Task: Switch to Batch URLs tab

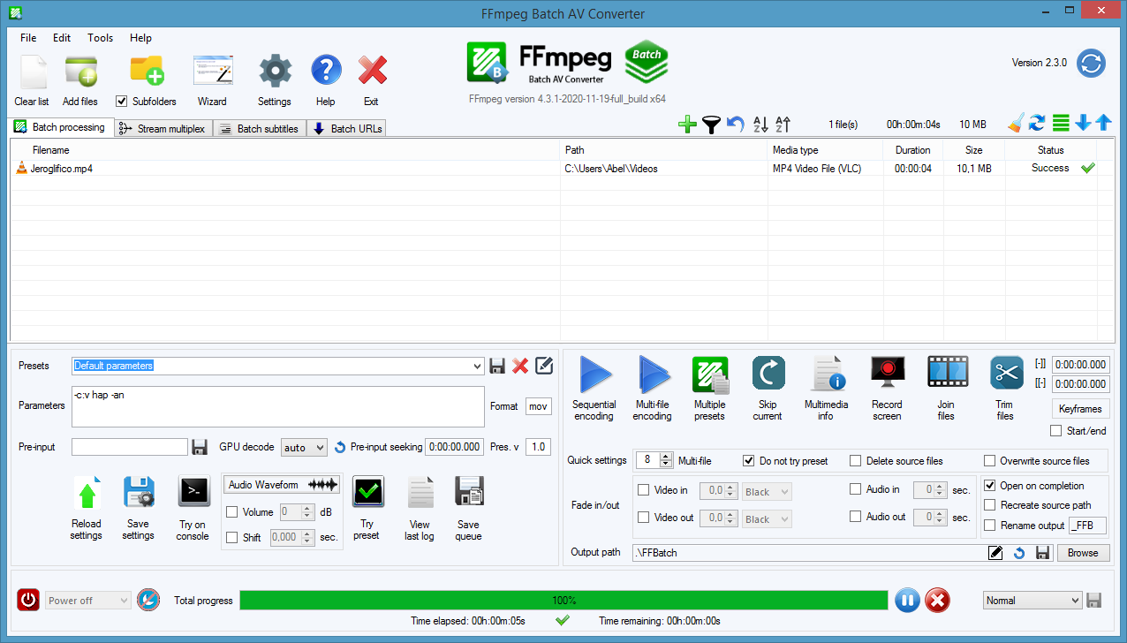Action: (347, 129)
